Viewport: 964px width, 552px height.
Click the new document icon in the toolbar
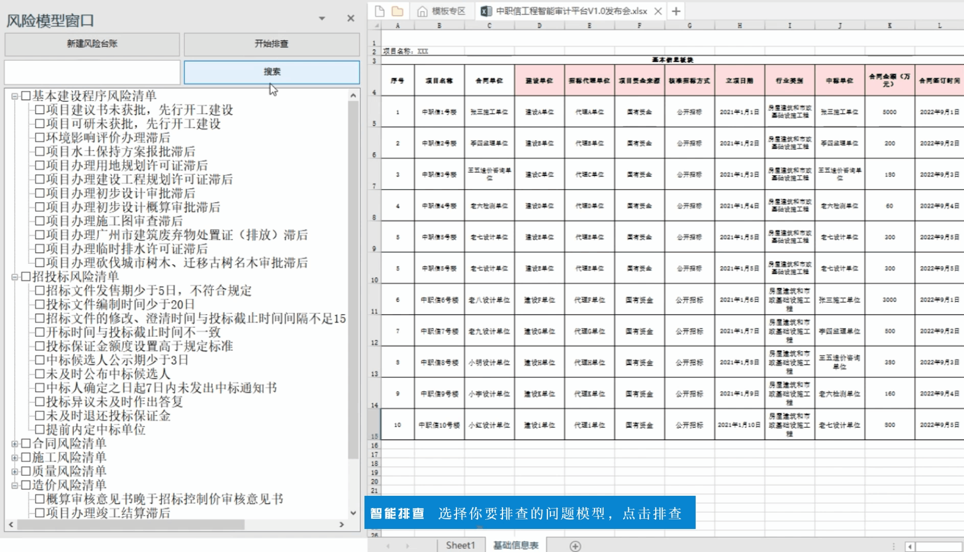coord(379,10)
